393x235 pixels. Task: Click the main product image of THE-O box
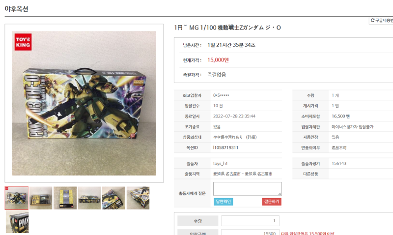tap(84, 103)
